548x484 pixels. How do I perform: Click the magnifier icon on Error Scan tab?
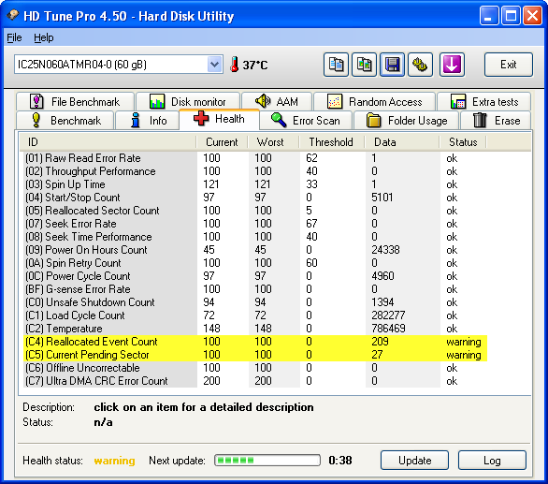click(279, 120)
